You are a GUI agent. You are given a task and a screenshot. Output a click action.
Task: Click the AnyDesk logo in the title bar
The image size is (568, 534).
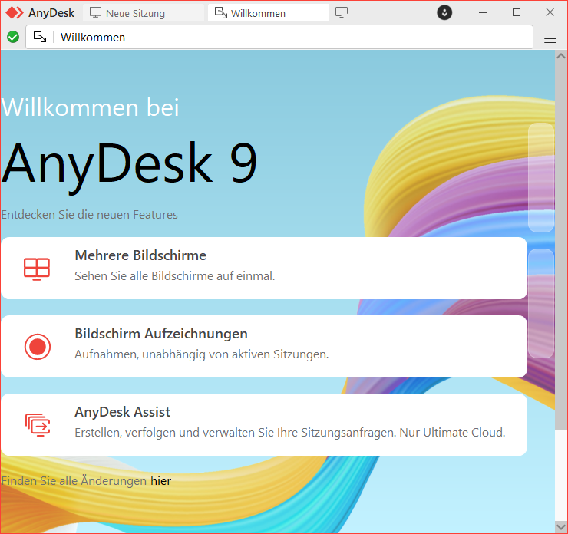[x=15, y=13]
